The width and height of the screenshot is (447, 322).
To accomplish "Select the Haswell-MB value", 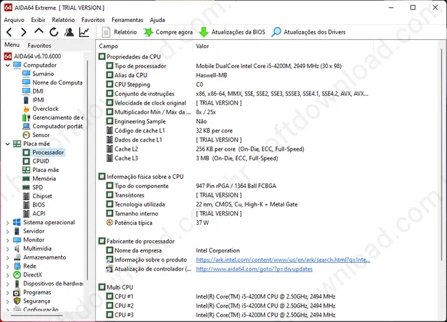I will [x=212, y=75].
